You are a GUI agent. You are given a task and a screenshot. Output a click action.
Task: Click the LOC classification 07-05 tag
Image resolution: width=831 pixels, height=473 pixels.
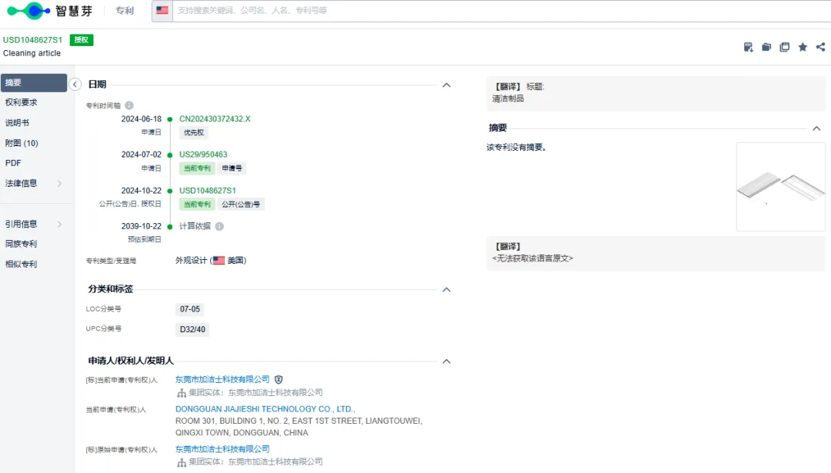190,309
